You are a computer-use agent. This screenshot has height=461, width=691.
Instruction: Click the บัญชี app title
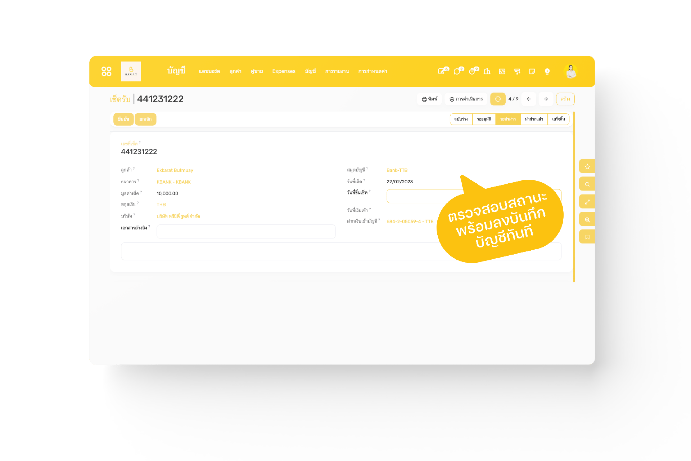(x=176, y=71)
